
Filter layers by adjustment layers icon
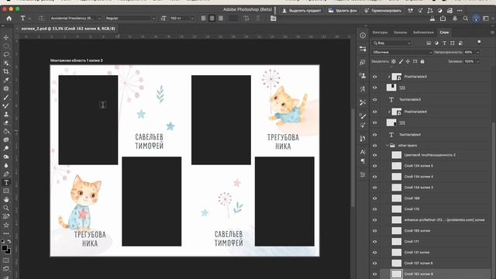[436, 43]
